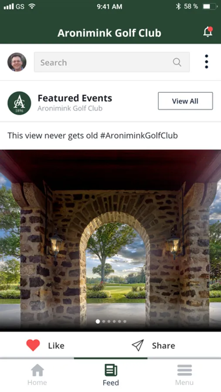Open the #AroniminkGolfClub hashtag
This screenshot has width=221, height=392.
click(139, 135)
